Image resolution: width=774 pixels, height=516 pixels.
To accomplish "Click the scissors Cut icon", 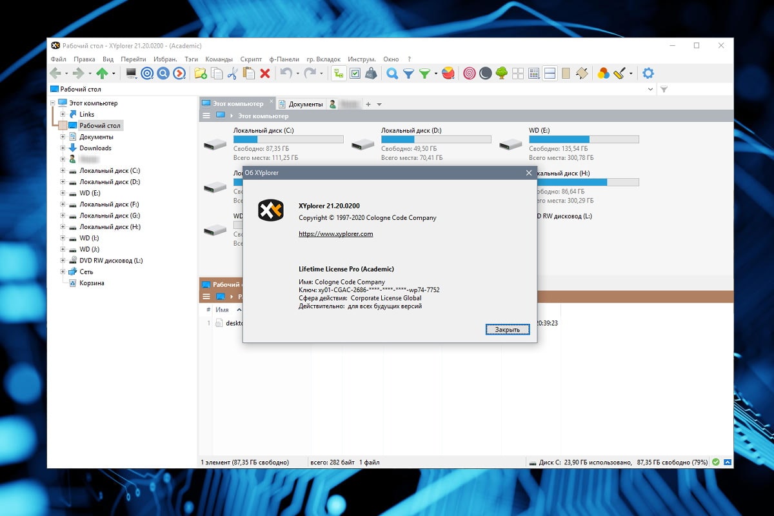I will [x=233, y=74].
